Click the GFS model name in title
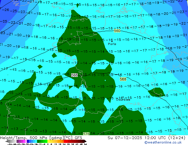 pos(78,138)
